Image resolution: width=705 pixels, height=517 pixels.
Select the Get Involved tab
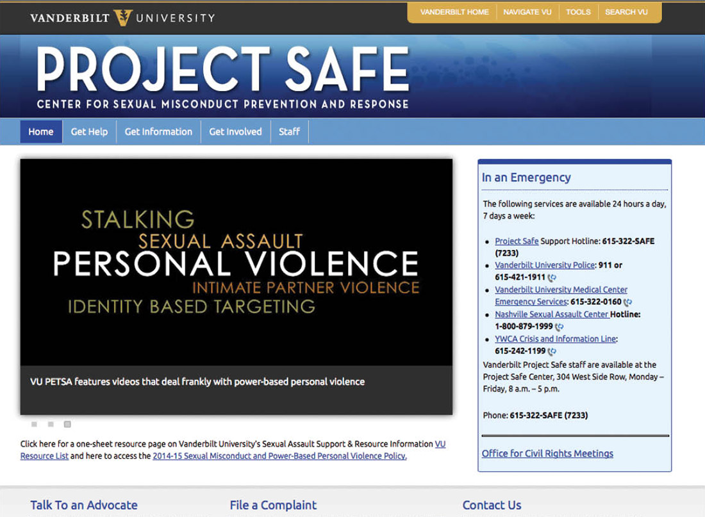coord(235,131)
